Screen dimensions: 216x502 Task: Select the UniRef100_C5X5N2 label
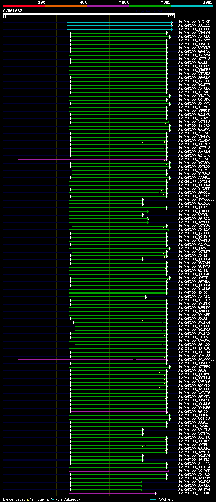pos(194,296)
